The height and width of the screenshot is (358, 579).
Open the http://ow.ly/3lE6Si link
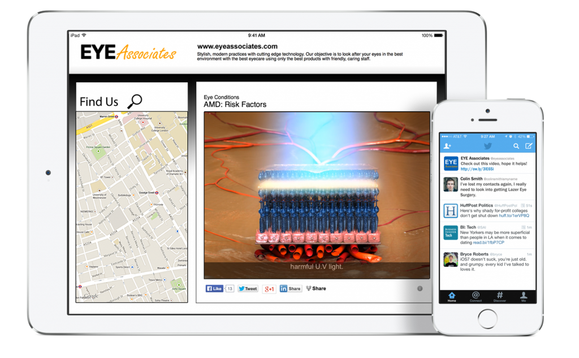coord(477,169)
